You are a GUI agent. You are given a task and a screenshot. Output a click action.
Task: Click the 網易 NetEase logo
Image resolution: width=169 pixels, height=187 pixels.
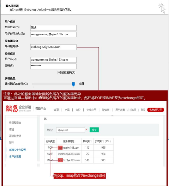point(12,108)
